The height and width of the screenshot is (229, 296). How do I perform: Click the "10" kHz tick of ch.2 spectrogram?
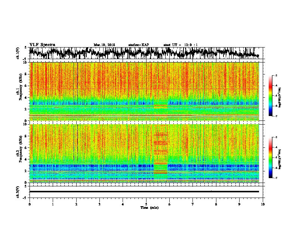click(x=25, y=124)
